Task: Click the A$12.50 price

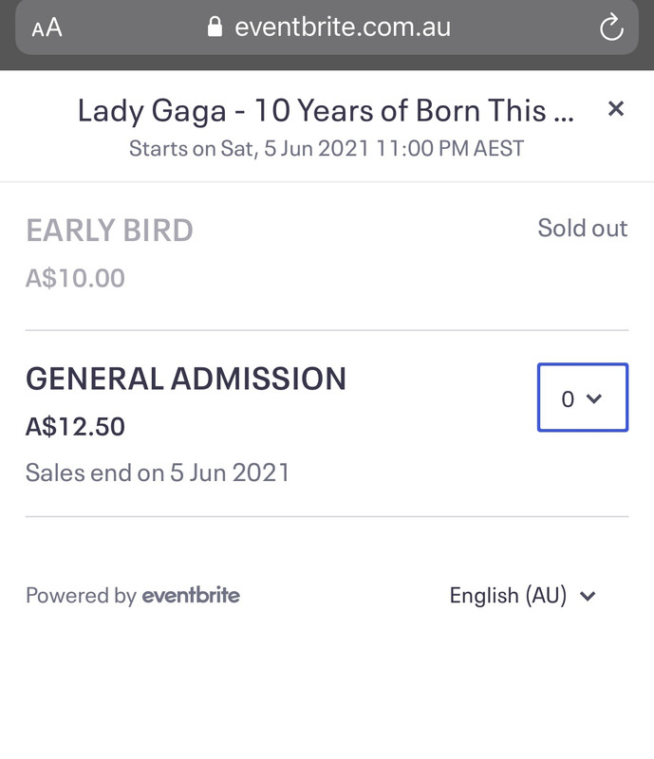Action: click(x=76, y=426)
